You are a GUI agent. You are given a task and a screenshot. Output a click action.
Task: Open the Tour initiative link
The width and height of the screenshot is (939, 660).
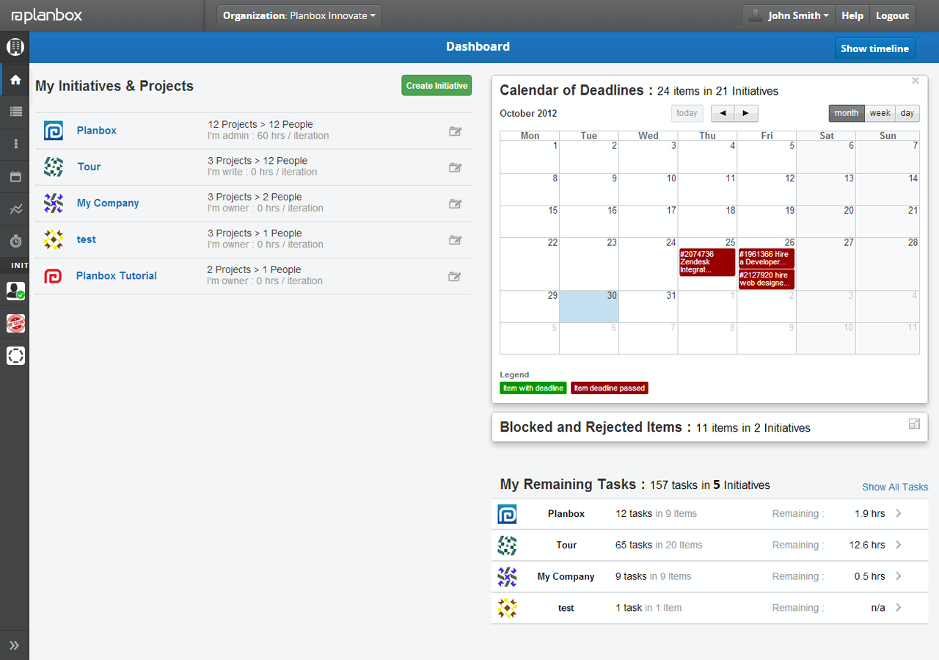coord(89,167)
